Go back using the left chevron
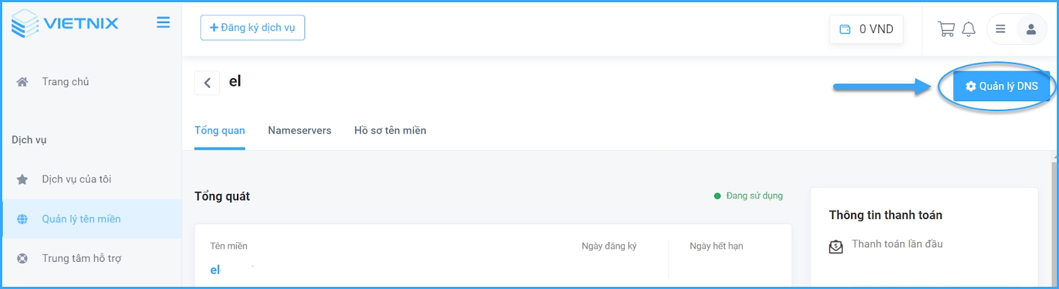 coord(207,83)
